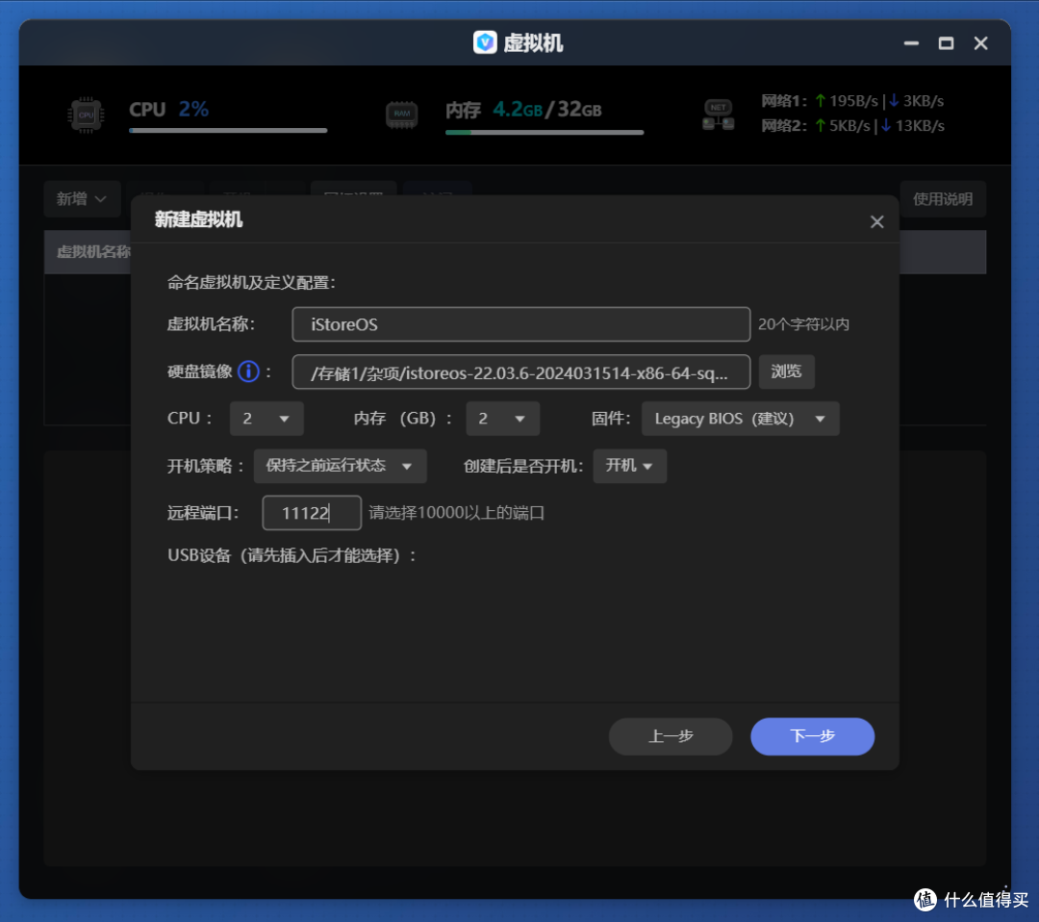Click the '命名虚拟机及定义配置' heading
Screen dimensions: 1039x922
click(x=251, y=282)
